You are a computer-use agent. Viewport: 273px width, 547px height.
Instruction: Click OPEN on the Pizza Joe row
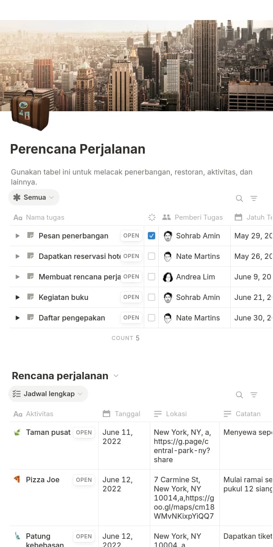[x=84, y=480]
